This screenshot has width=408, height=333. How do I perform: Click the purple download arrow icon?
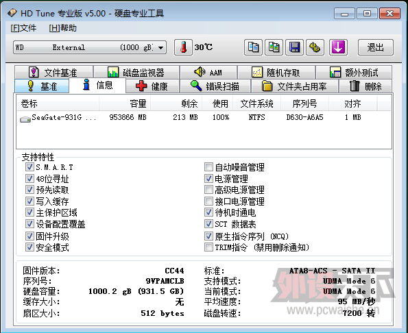tap(338, 47)
